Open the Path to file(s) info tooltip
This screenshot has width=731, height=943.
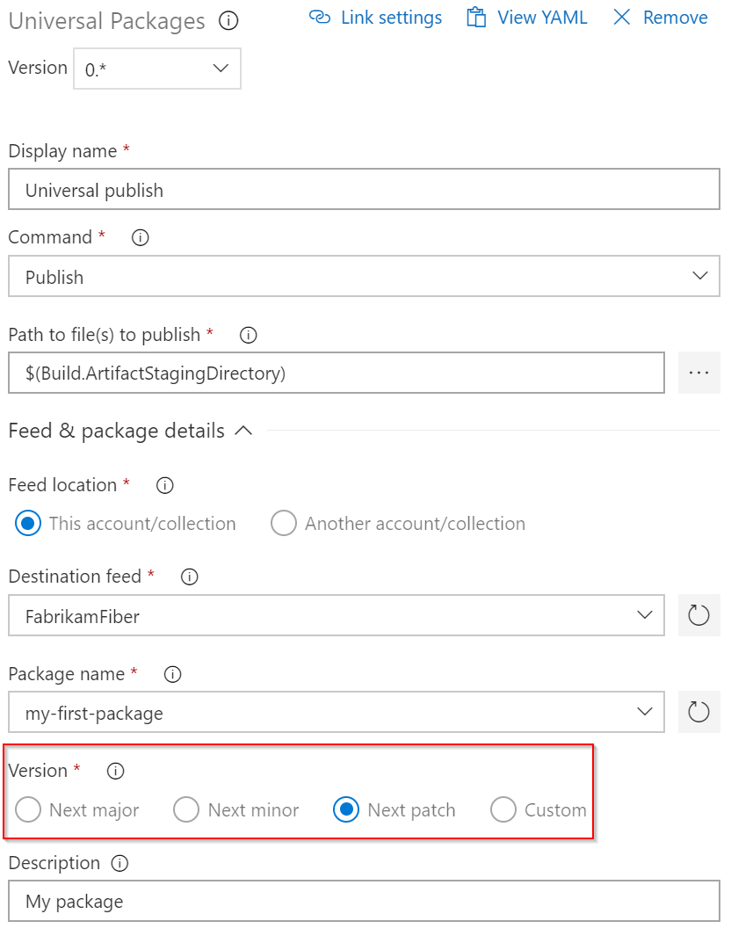(248, 335)
